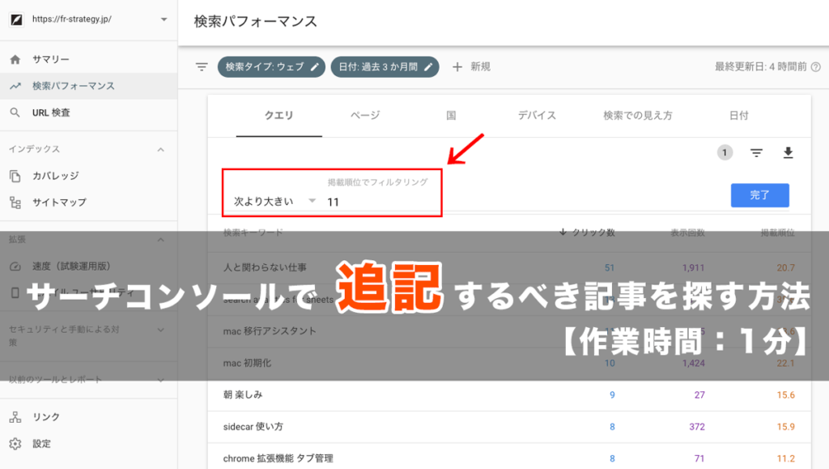Image resolution: width=829 pixels, height=469 pixels.
Task: Open 設定 in the sidebar
Action: 88,444
